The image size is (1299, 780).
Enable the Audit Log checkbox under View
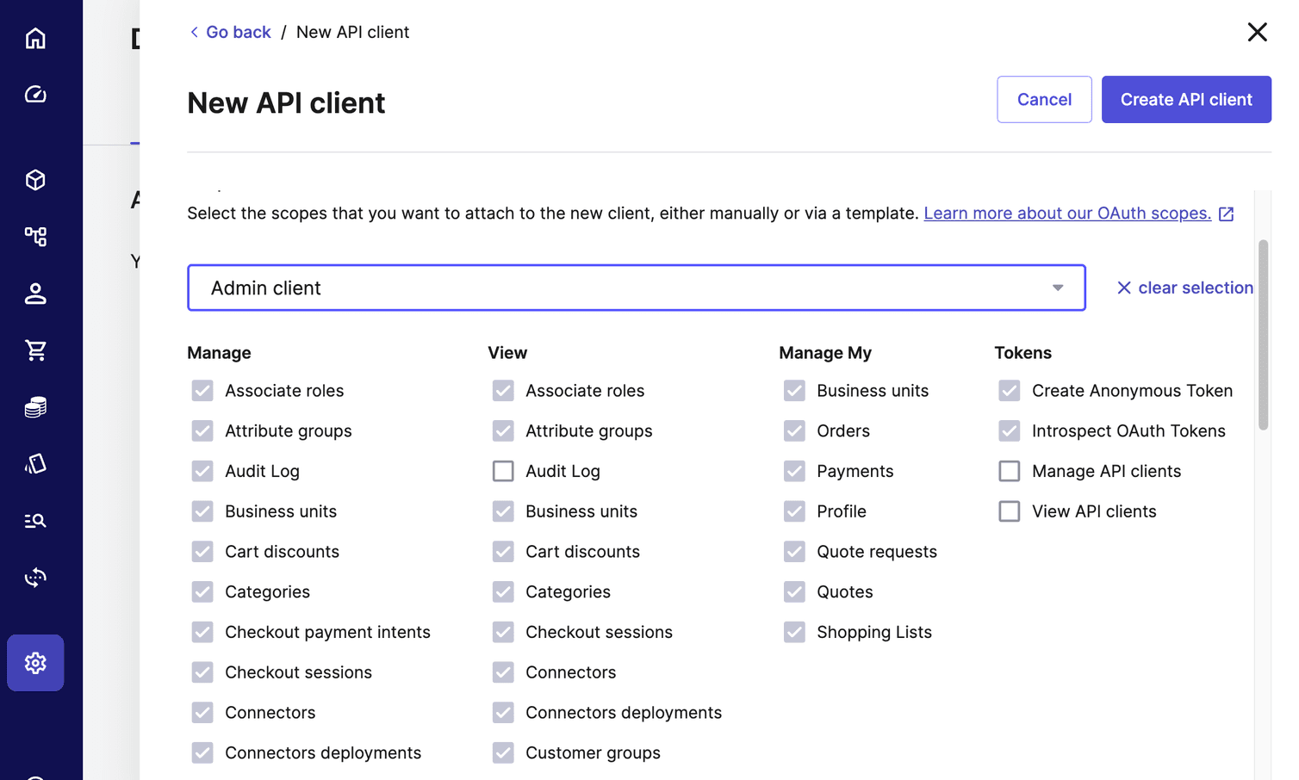pos(503,471)
